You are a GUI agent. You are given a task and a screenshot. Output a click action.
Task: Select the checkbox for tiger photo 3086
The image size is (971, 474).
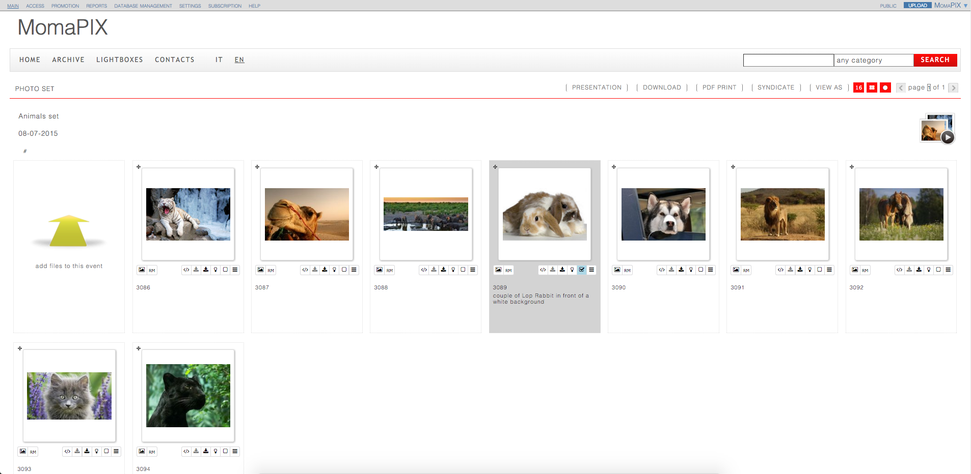click(x=225, y=270)
